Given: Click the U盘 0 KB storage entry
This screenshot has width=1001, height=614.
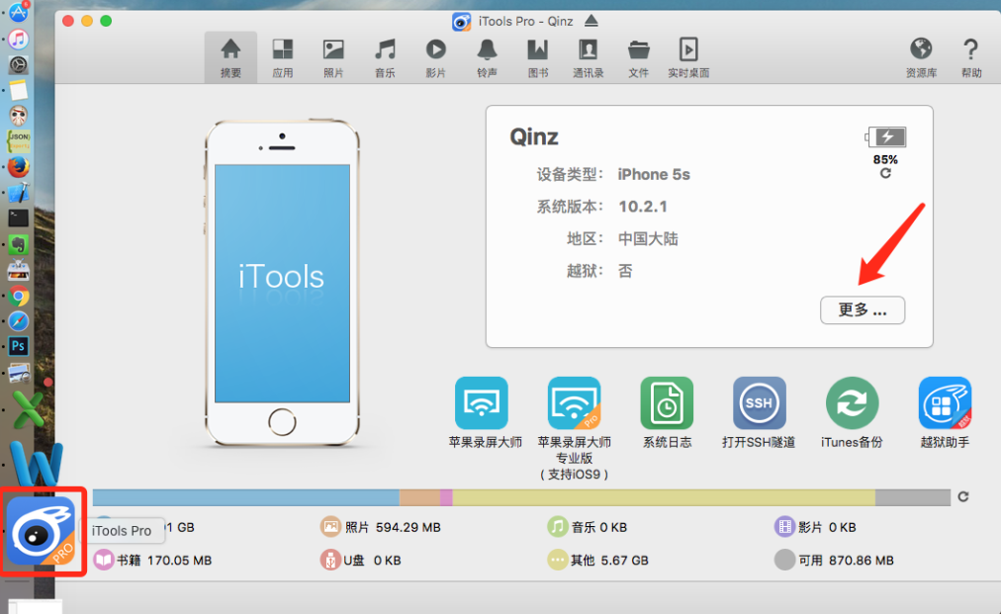Looking at the screenshot, I should coord(361,561).
